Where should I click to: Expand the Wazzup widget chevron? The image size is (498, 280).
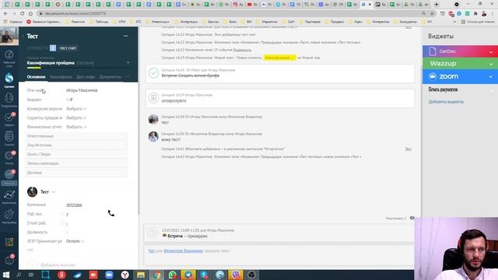point(491,64)
